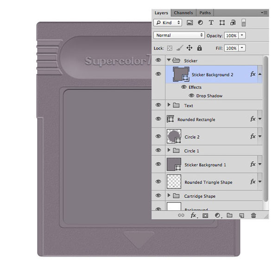Hide the Circle 2 layer
Image resolution: width=278 pixels, height=278 pixels.
pyautogui.click(x=158, y=136)
